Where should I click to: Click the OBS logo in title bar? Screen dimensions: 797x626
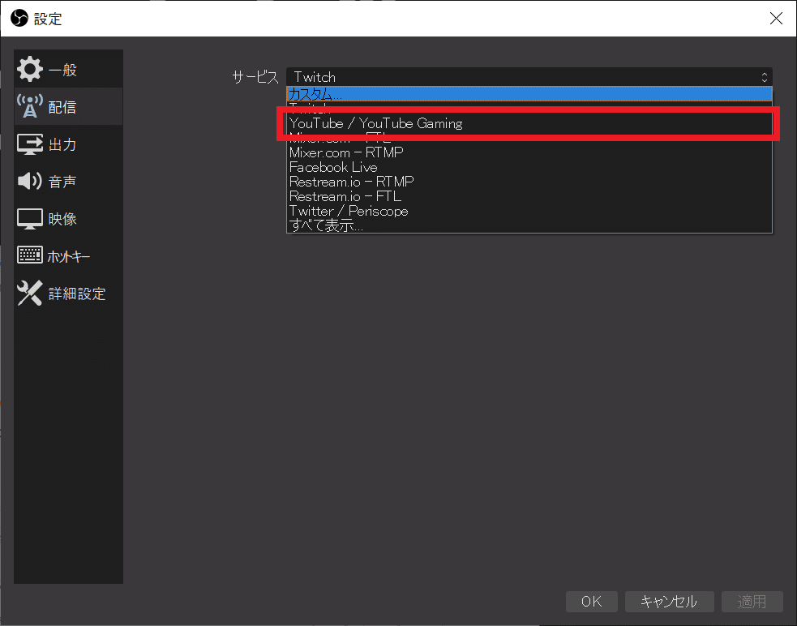point(19,19)
